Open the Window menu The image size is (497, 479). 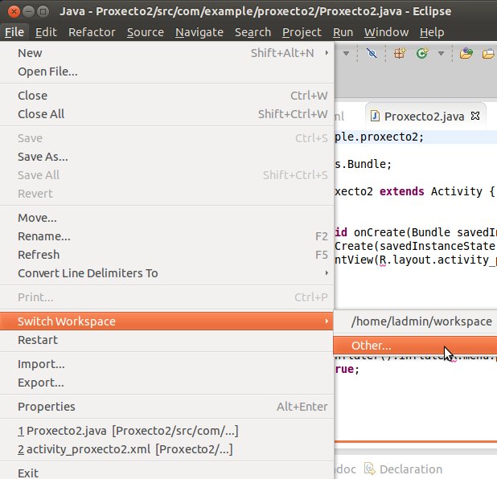point(386,32)
